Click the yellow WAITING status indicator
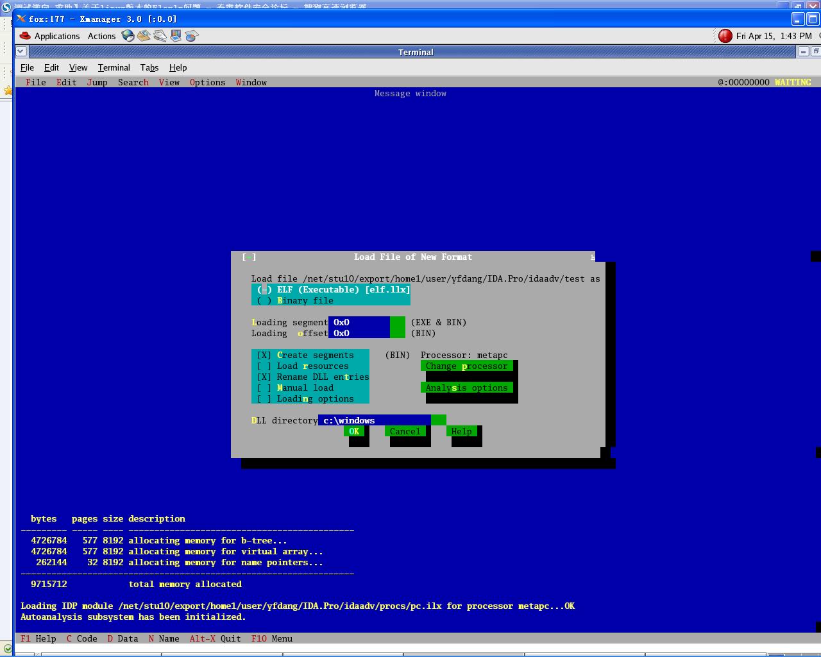 click(x=793, y=82)
